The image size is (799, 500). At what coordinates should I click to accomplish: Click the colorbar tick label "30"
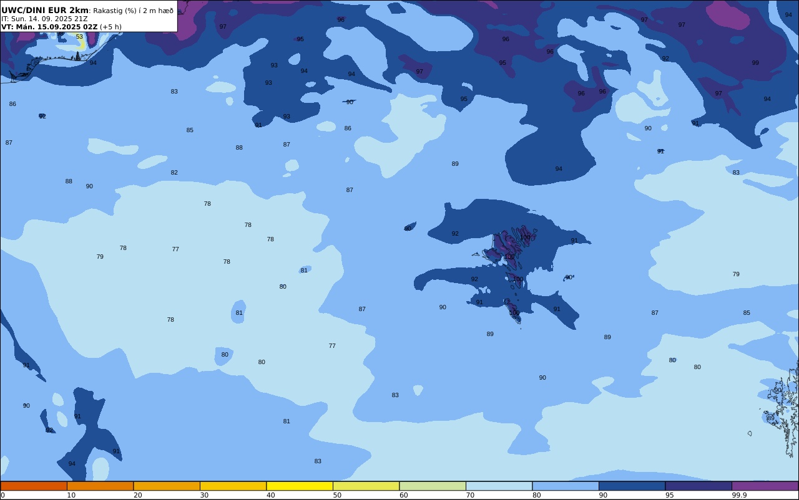coord(204,495)
